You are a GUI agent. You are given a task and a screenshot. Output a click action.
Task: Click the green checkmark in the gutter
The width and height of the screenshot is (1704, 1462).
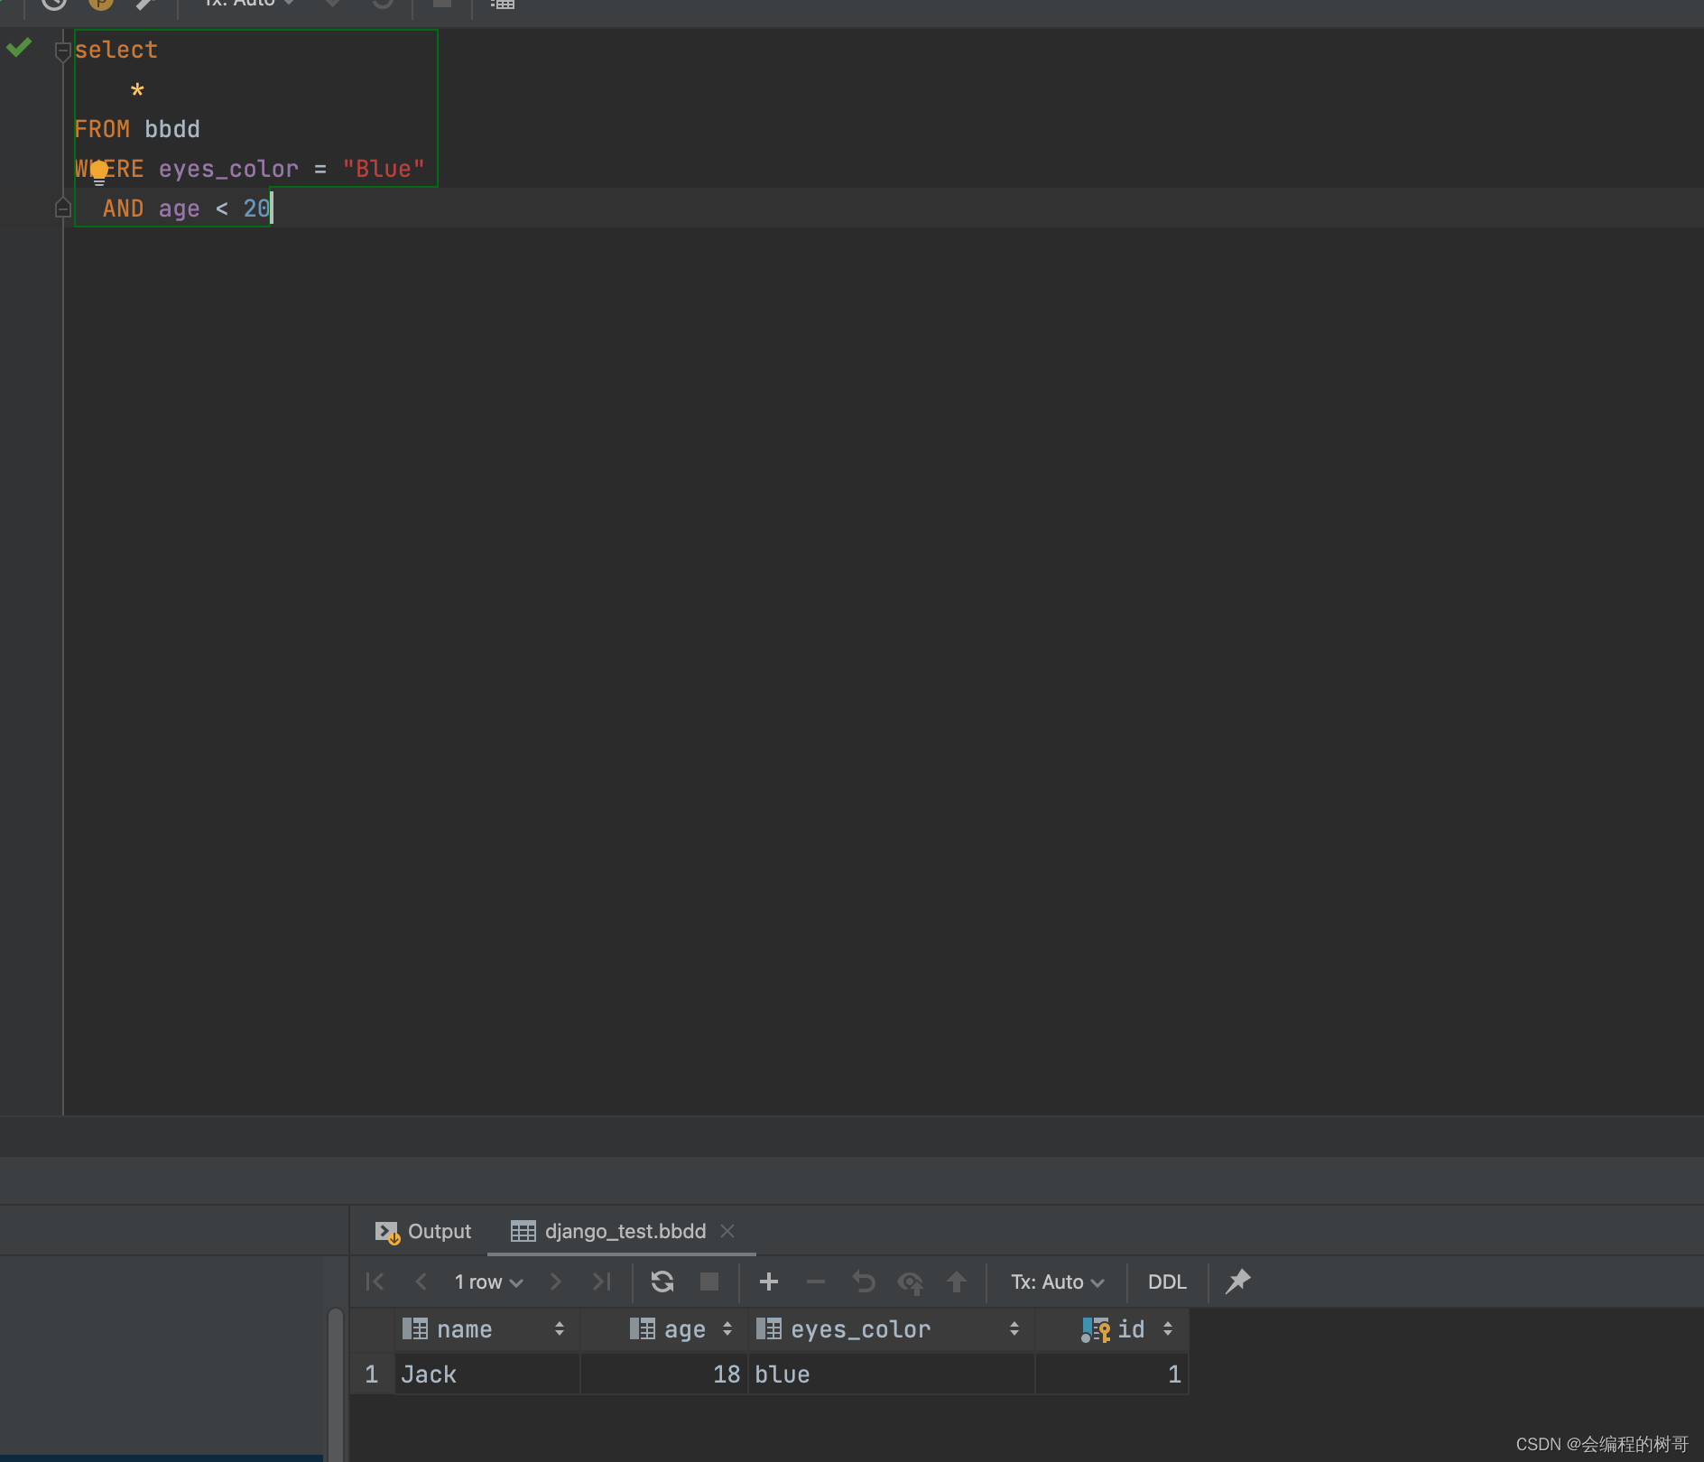19,47
